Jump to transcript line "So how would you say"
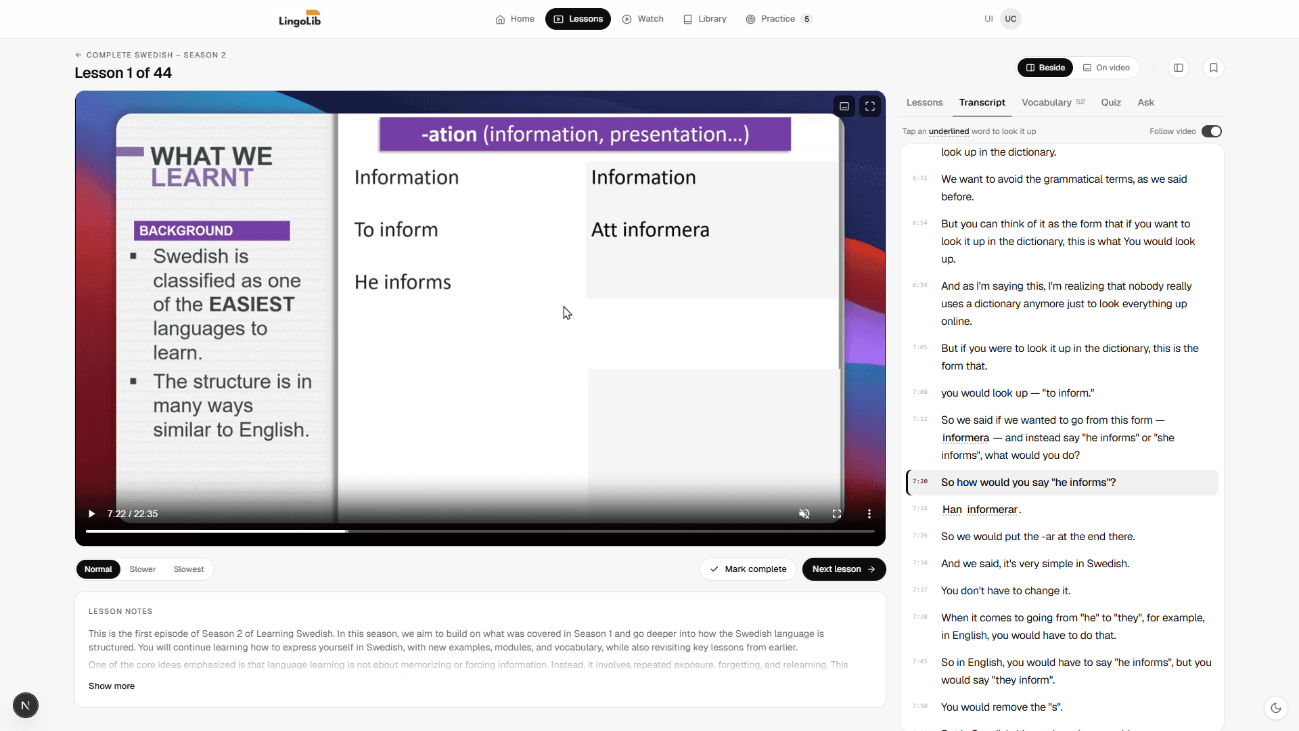Viewport: 1299px width, 731px height. click(1062, 483)
